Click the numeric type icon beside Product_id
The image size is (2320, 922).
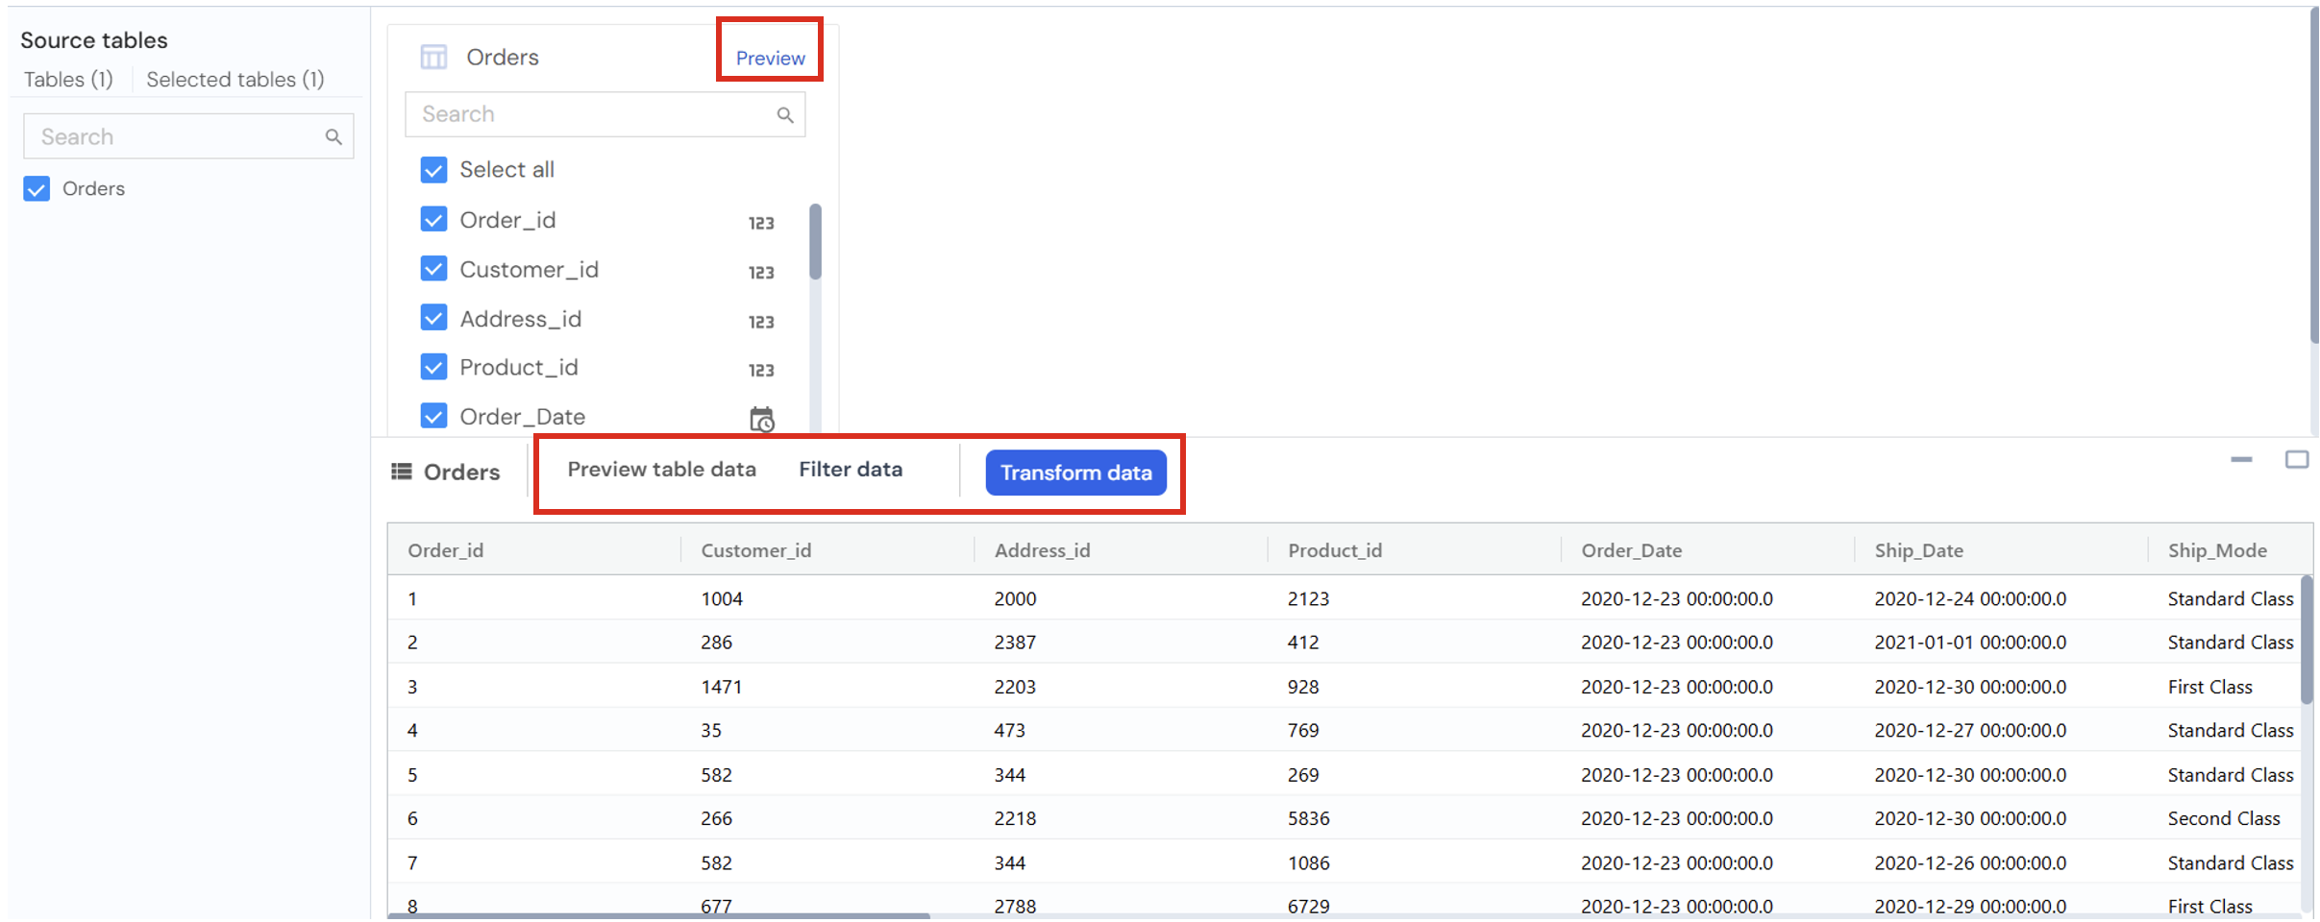(x=760, y=371)
